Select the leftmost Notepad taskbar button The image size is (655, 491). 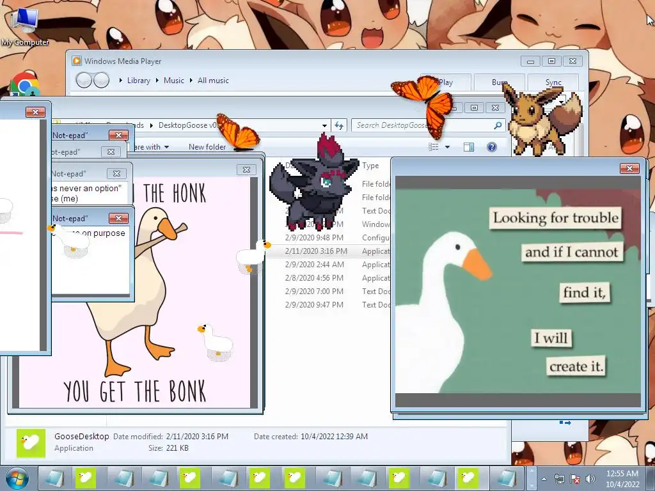click(56, 478)
